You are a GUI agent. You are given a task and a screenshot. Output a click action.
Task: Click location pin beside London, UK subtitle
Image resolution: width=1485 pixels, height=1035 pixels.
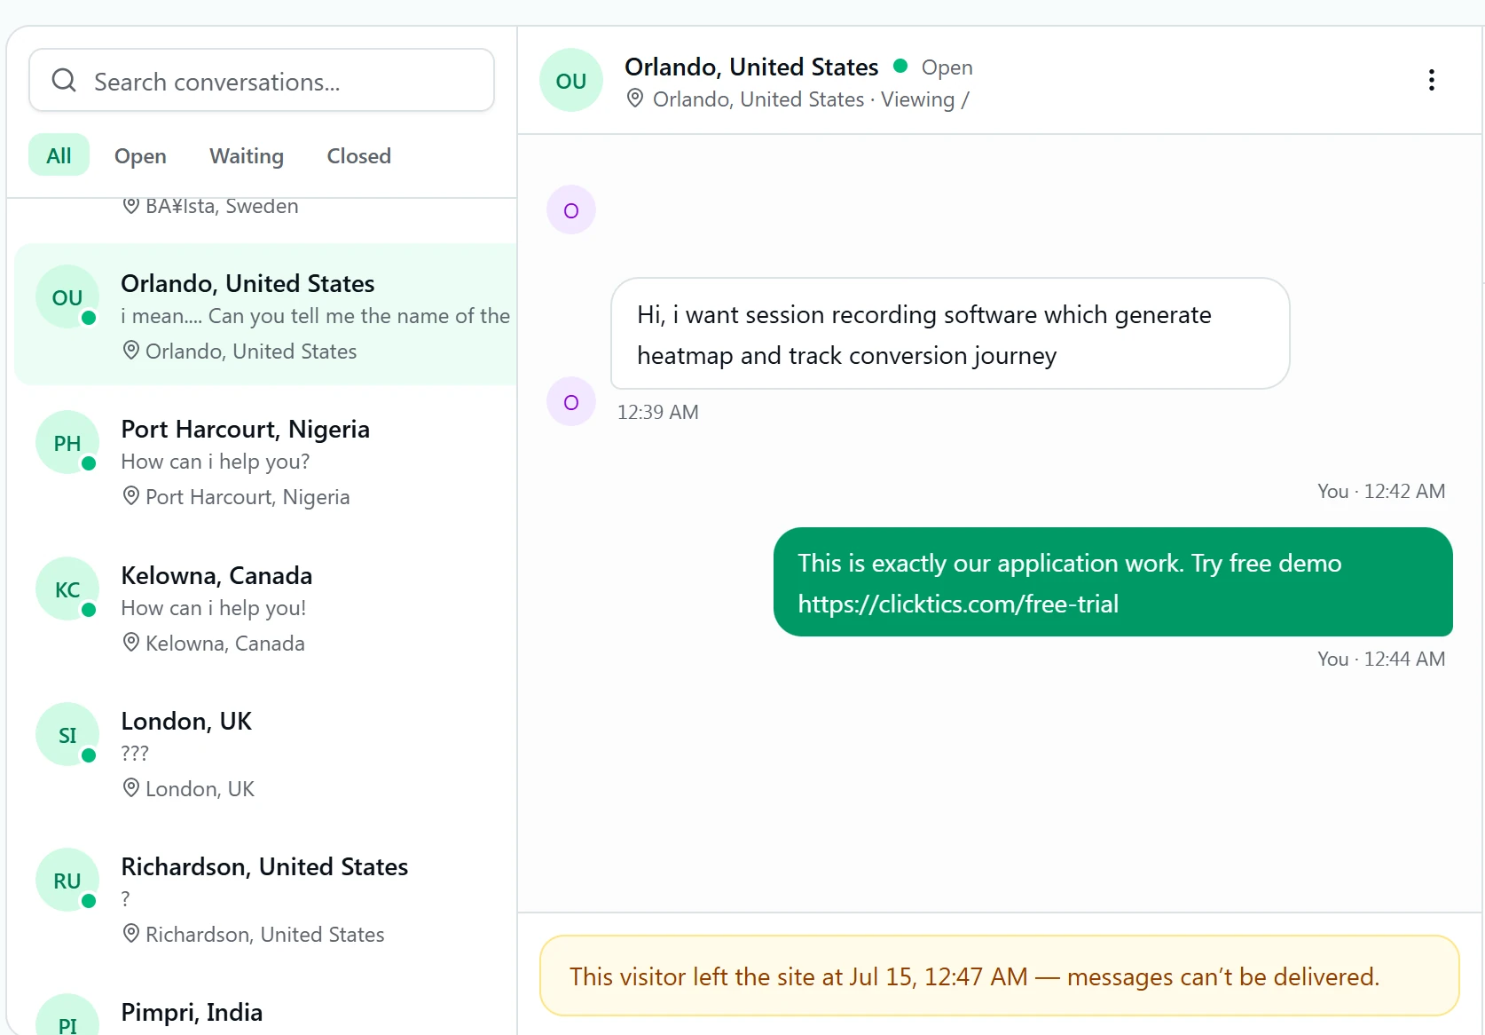click(131, 788)
